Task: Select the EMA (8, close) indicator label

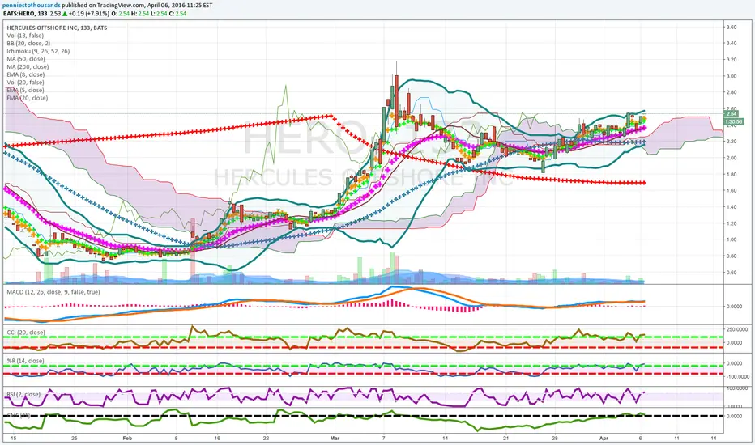Action: coord(26,74)
